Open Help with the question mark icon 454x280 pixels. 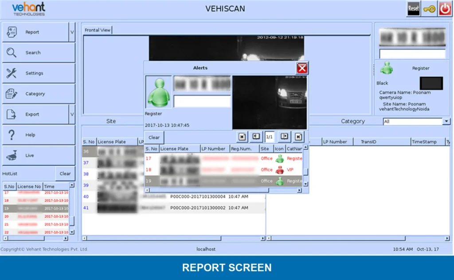click(x=38, y=135)
